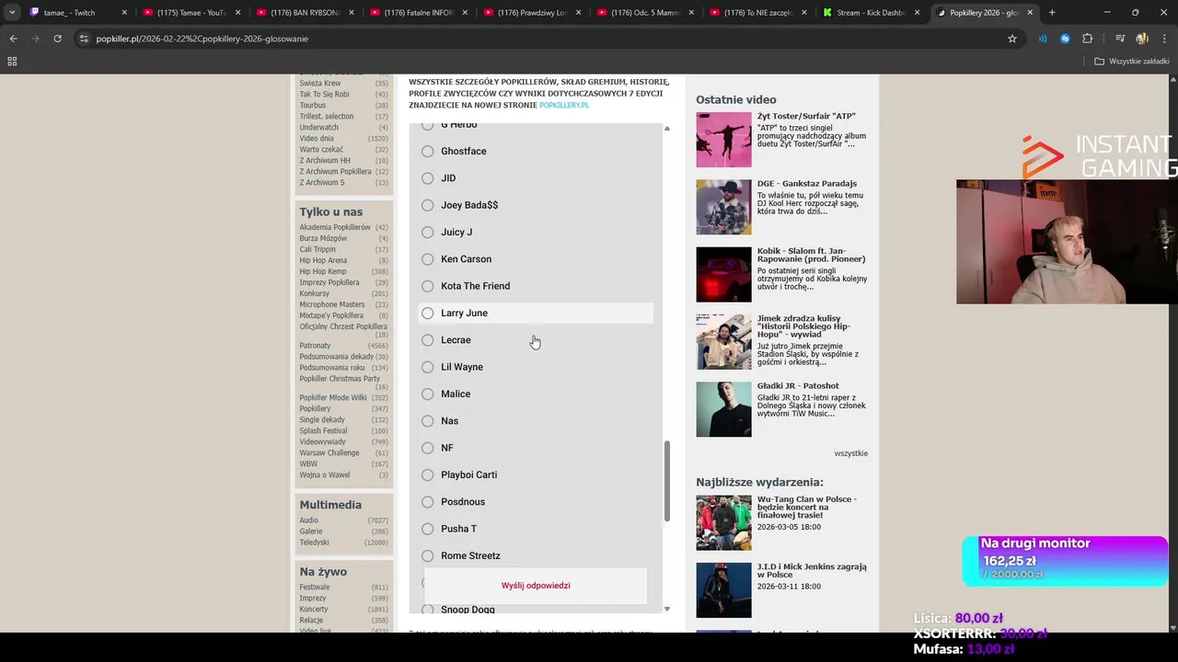Image resolution: width=1178 pixels, height=662 pixels.
Task: Close the tamae_ - Twitch tab
Action: pyautogui.click(x=124, y=13)
